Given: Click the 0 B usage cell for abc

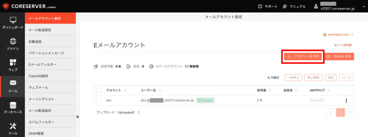Looking at the screenshot, I should tap(259, 100).
